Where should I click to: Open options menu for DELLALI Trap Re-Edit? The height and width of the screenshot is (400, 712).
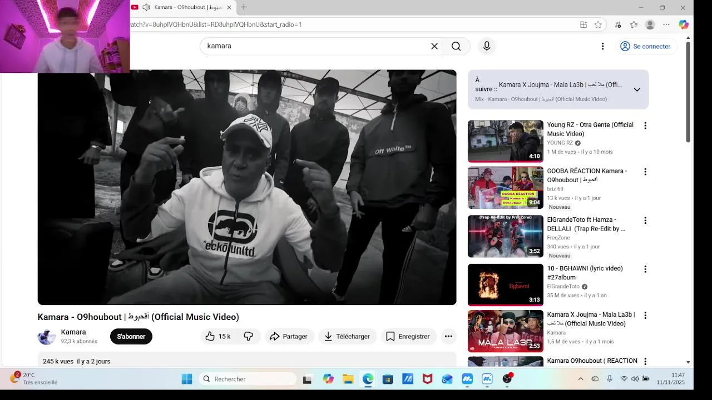[x=645, y=221]
